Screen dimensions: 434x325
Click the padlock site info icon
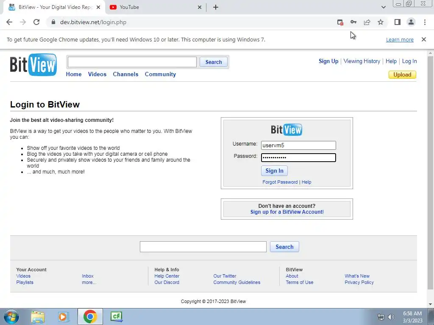53,22
